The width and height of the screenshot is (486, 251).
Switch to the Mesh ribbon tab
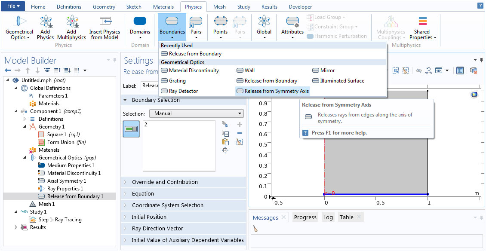coord(219,7)
